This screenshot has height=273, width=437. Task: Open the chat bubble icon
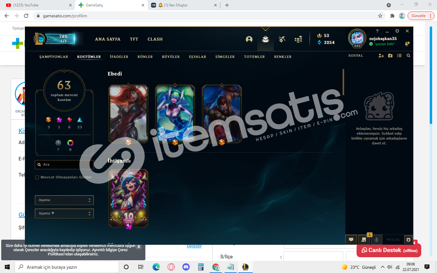click(351, 240)
